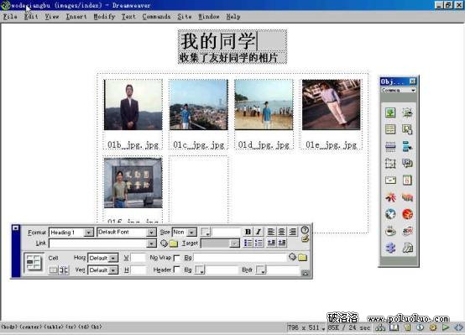The height and width of the screenshot is (335, 465).
Task: Browse for link file with the folder icon
Action: [x=174, y=243]
